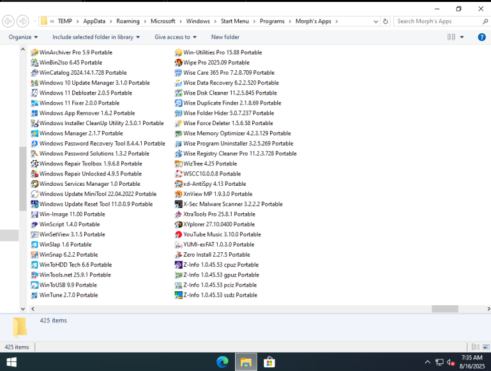Open the taskbar clock showing 7:35 AM
The image size is (491, 371).
[472, 362]
